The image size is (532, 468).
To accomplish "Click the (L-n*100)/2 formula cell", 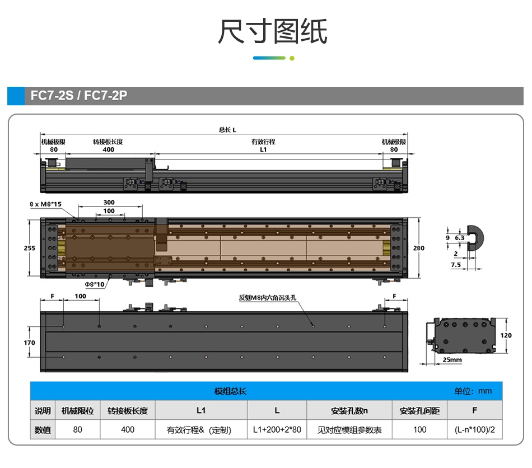I will click(x=474, y=430).
